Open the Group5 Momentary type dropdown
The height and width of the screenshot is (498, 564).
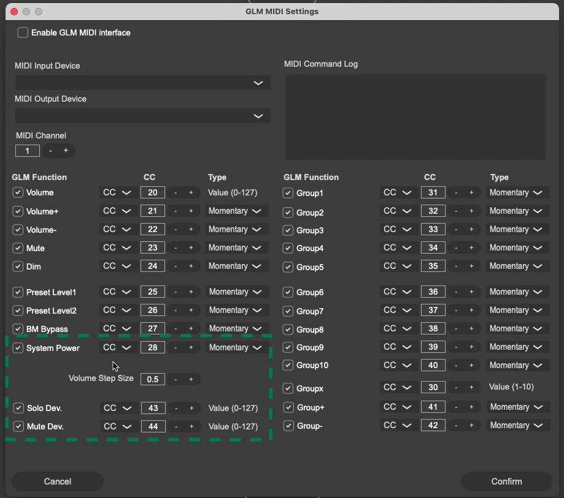pyautogui.click(x=517, y=266)
